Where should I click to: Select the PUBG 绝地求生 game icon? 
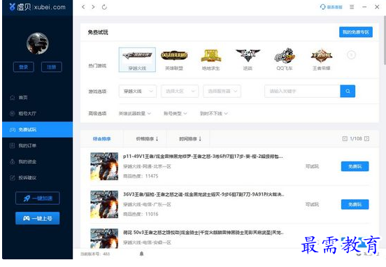210,60
